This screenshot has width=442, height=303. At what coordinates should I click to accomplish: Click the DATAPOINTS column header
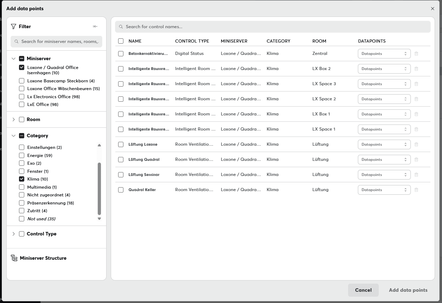[372, 41]
